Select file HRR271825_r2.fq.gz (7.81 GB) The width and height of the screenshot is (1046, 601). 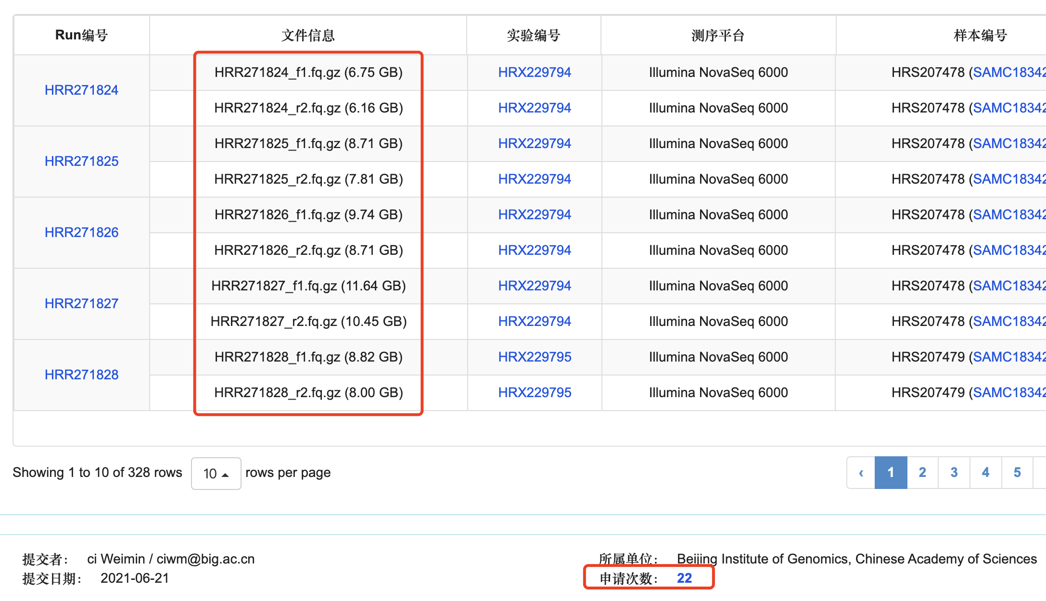(308, 179)
